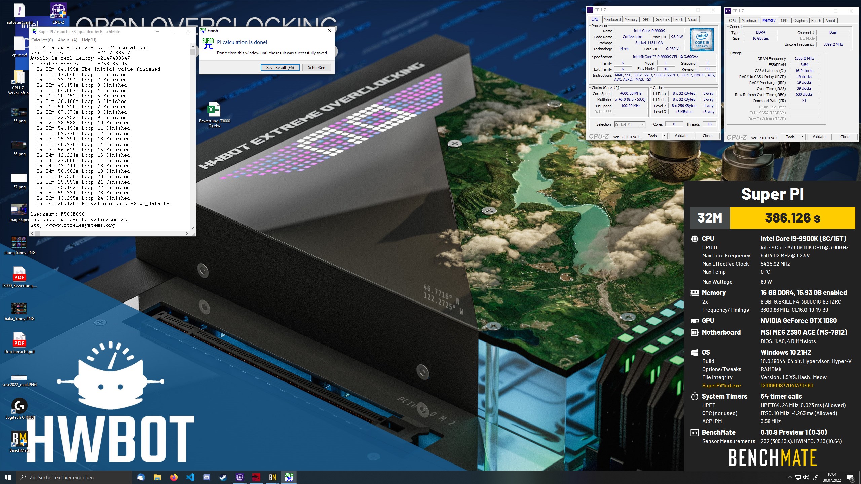Open the pen workspace tray icon
The height and width of the screenshot is (484, 861).
click(816, 477)
